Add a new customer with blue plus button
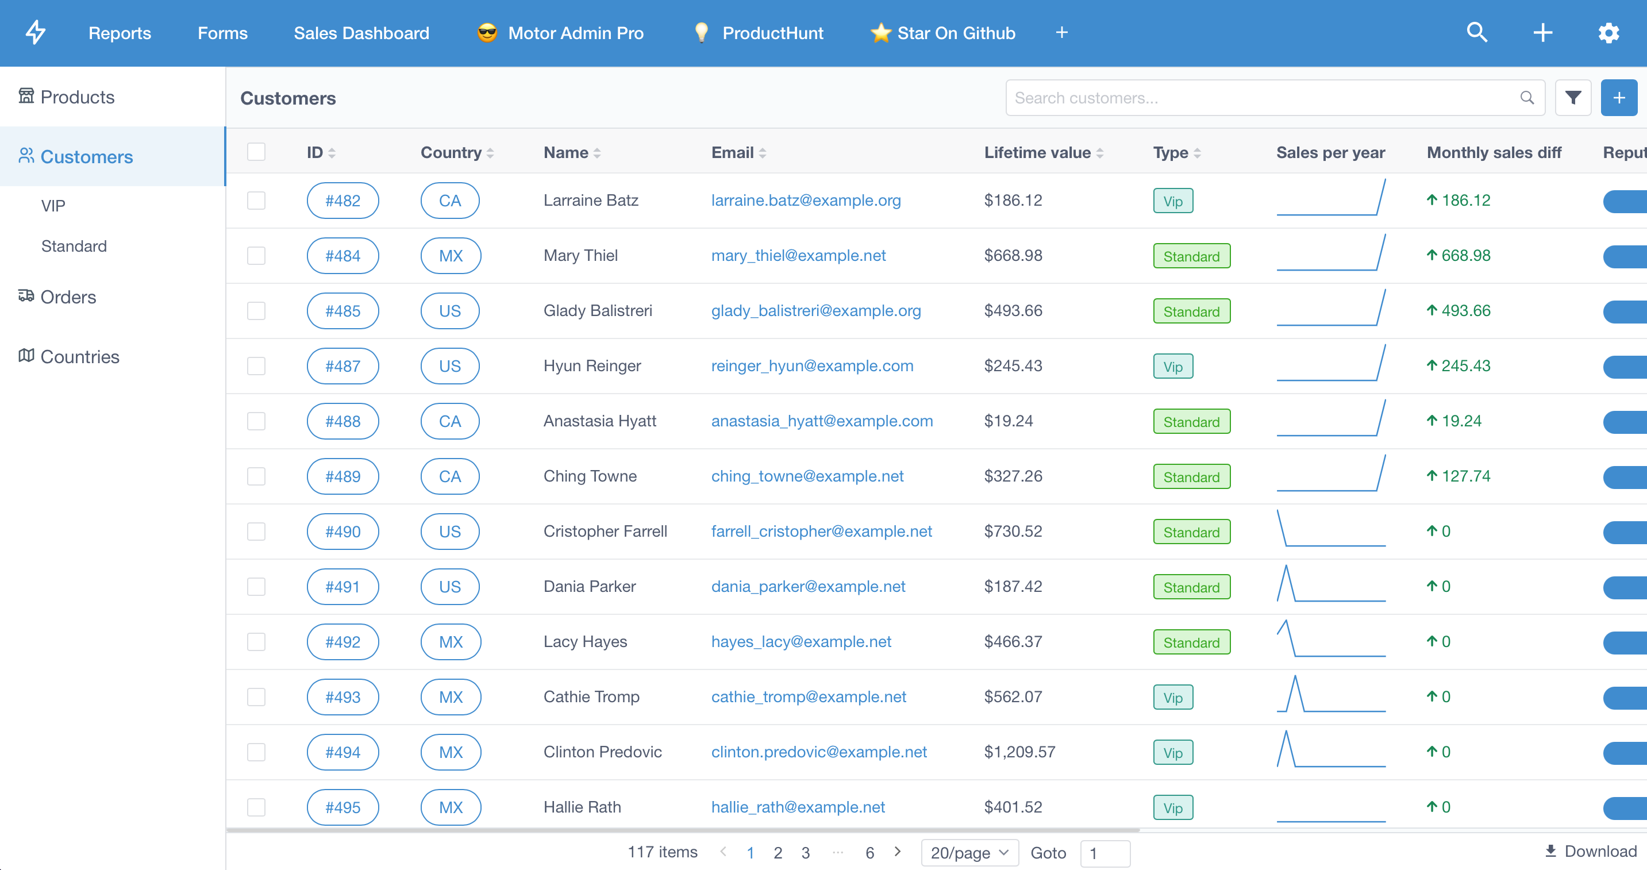This screenshot has height=870, width=1647. click(x=1619, y=98)
